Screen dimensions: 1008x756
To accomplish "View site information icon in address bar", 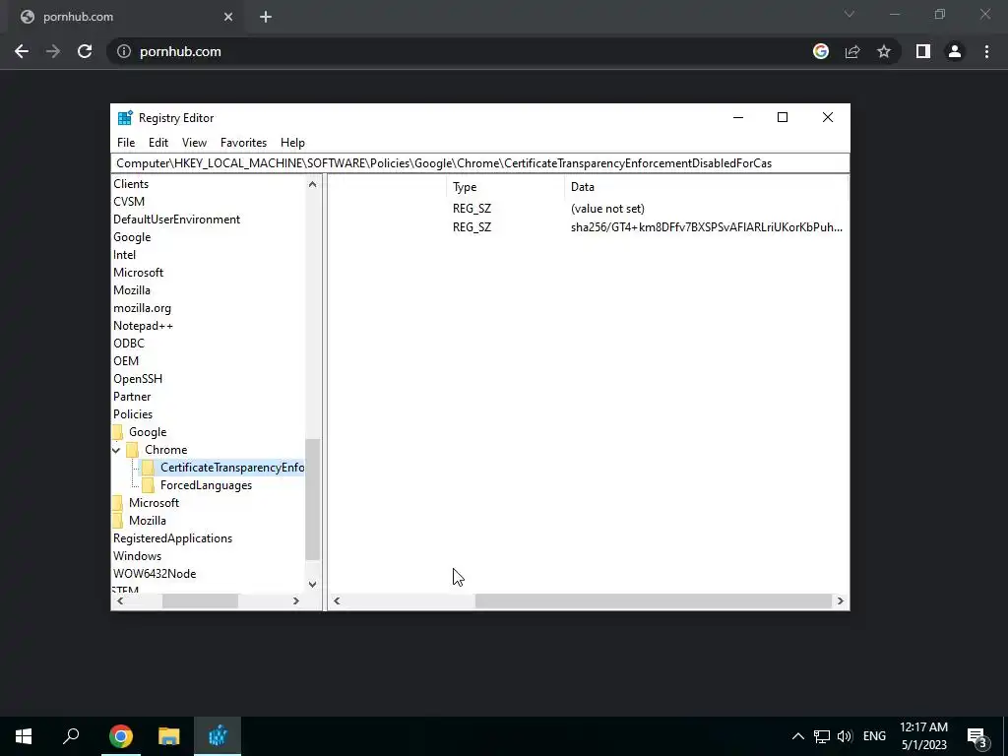I will click(x=123, y=51).
